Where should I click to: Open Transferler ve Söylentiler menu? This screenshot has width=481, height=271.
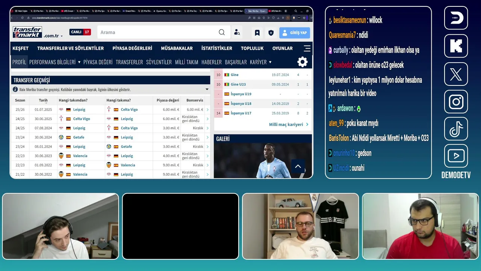[x=70, y=48]
